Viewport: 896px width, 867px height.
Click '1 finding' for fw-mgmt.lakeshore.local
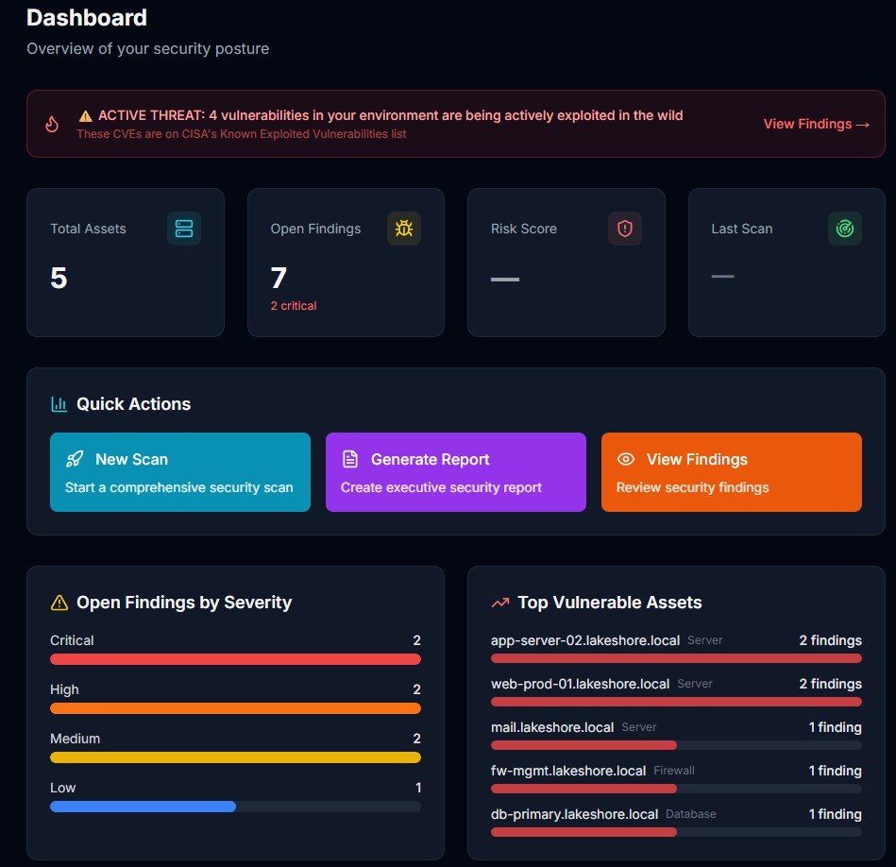click(835, 771)
